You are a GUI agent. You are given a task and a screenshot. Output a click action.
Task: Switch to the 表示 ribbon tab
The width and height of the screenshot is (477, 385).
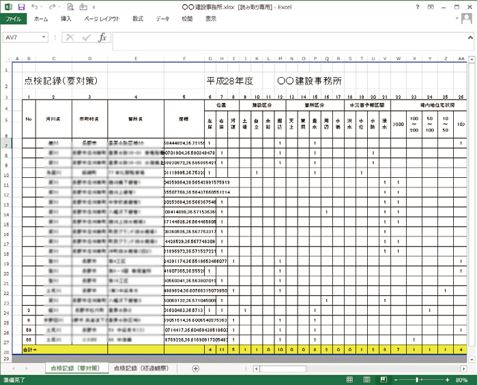211,19
